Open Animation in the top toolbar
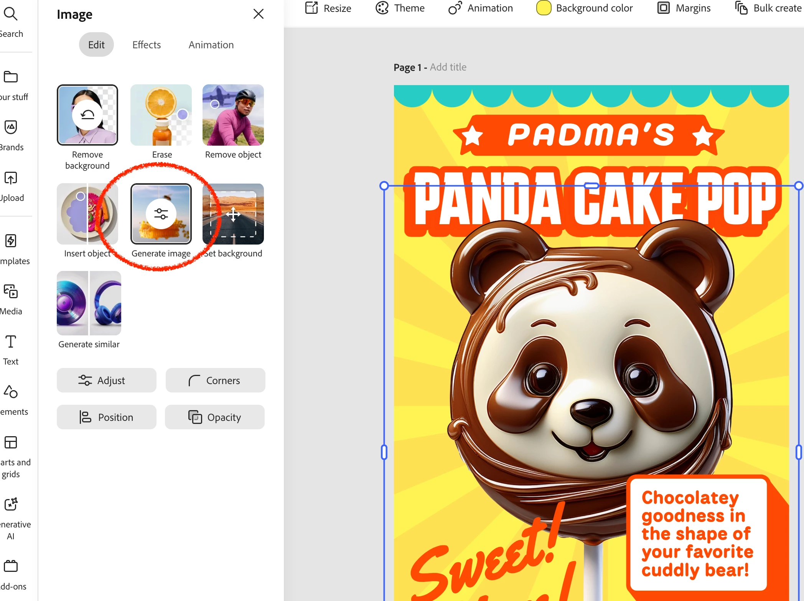 481,8
